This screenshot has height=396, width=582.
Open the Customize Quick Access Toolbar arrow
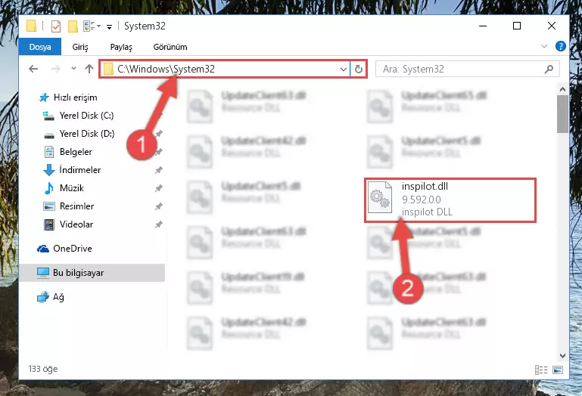pyautogui.click(x=109, y=26)
